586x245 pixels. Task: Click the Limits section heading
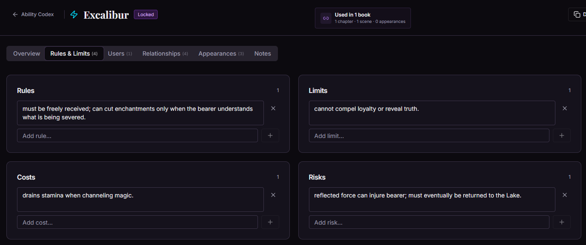(x=318, y=90)
